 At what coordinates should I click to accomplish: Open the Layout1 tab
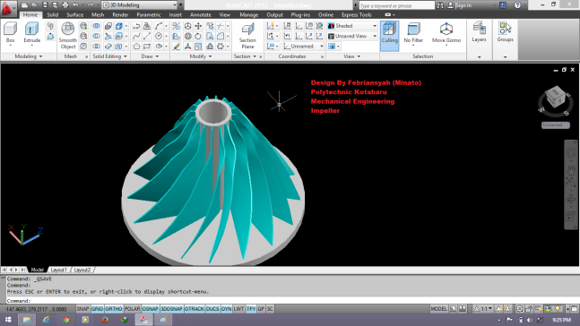coord(59,270)
